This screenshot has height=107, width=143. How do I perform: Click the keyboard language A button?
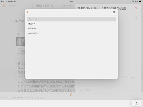point(136,103)
